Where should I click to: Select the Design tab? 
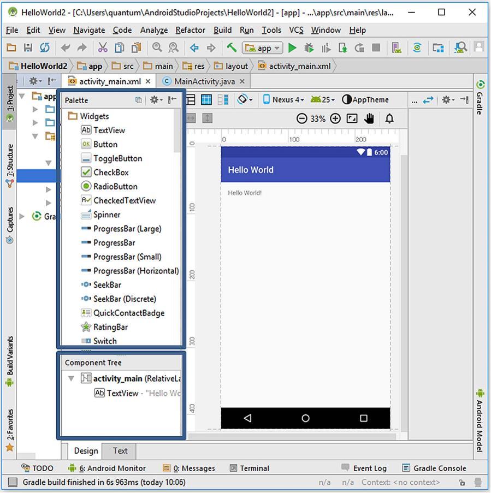tap(86, 451)
